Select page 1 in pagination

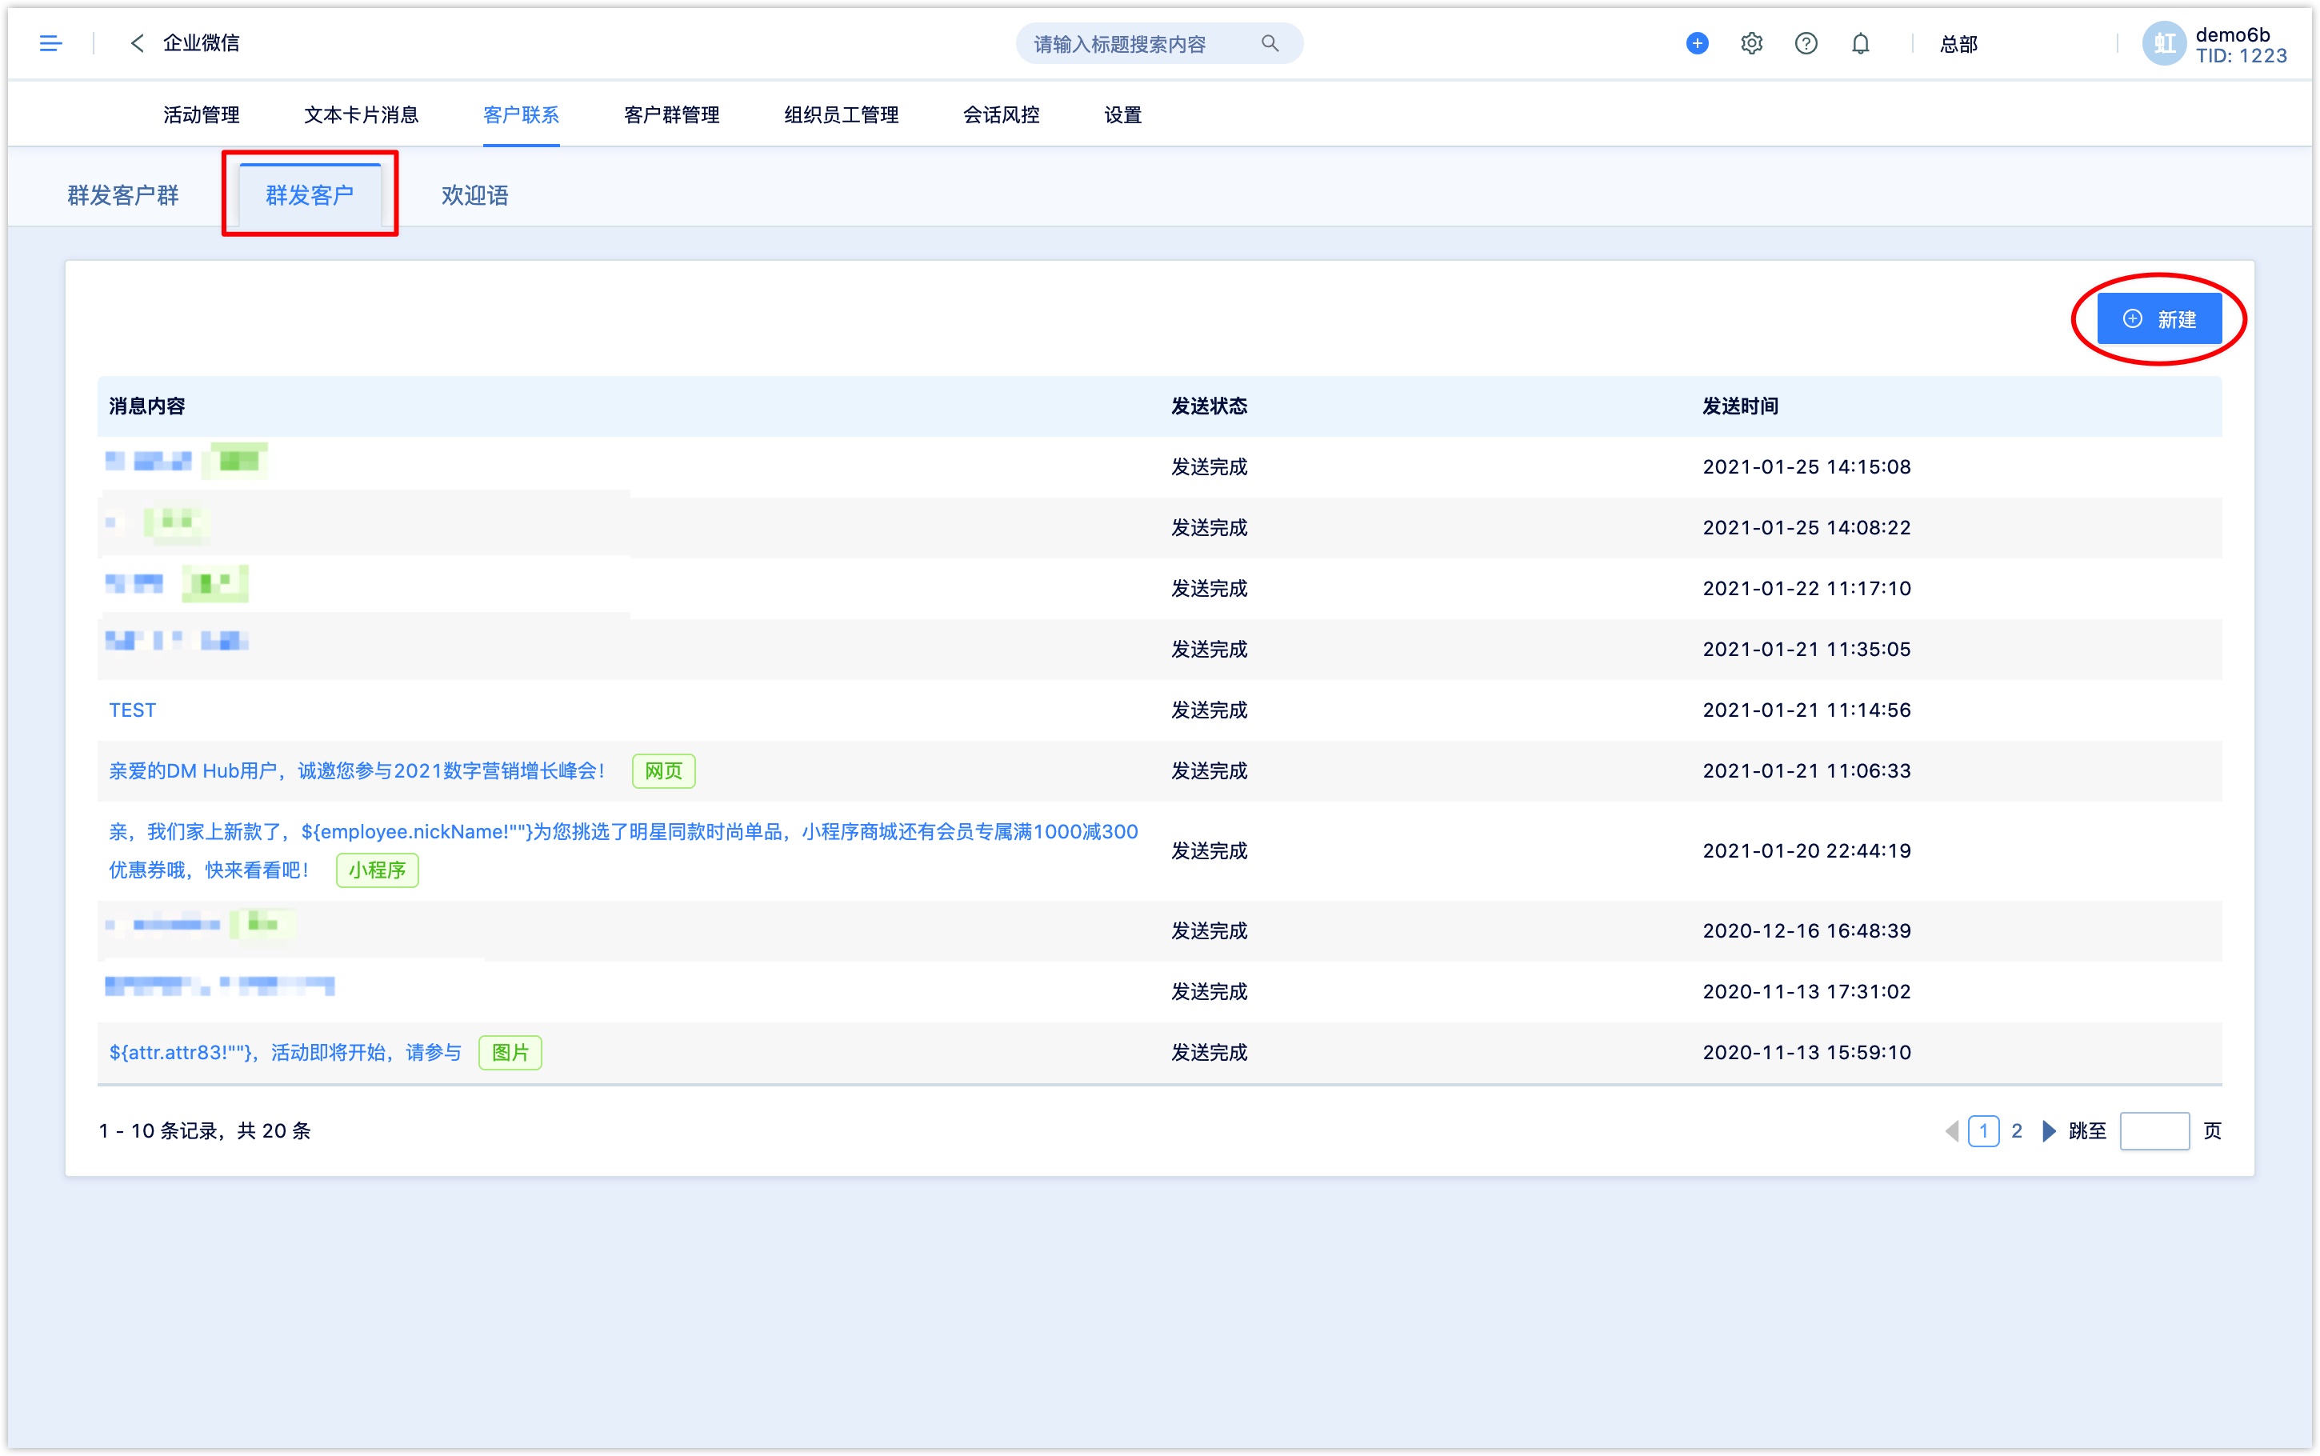(1983, 1130)
